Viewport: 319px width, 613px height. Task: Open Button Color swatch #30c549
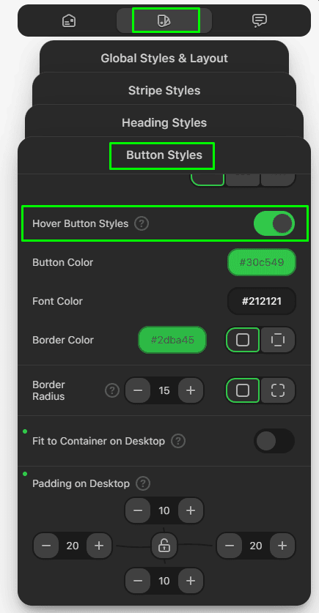[262, 262]
